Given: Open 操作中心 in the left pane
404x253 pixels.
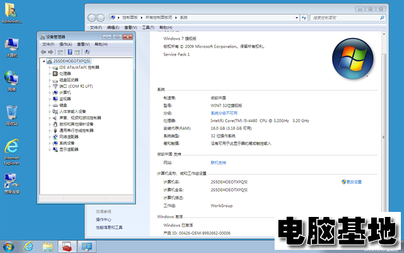Looking at the screenshot, I should coord(104,219).
